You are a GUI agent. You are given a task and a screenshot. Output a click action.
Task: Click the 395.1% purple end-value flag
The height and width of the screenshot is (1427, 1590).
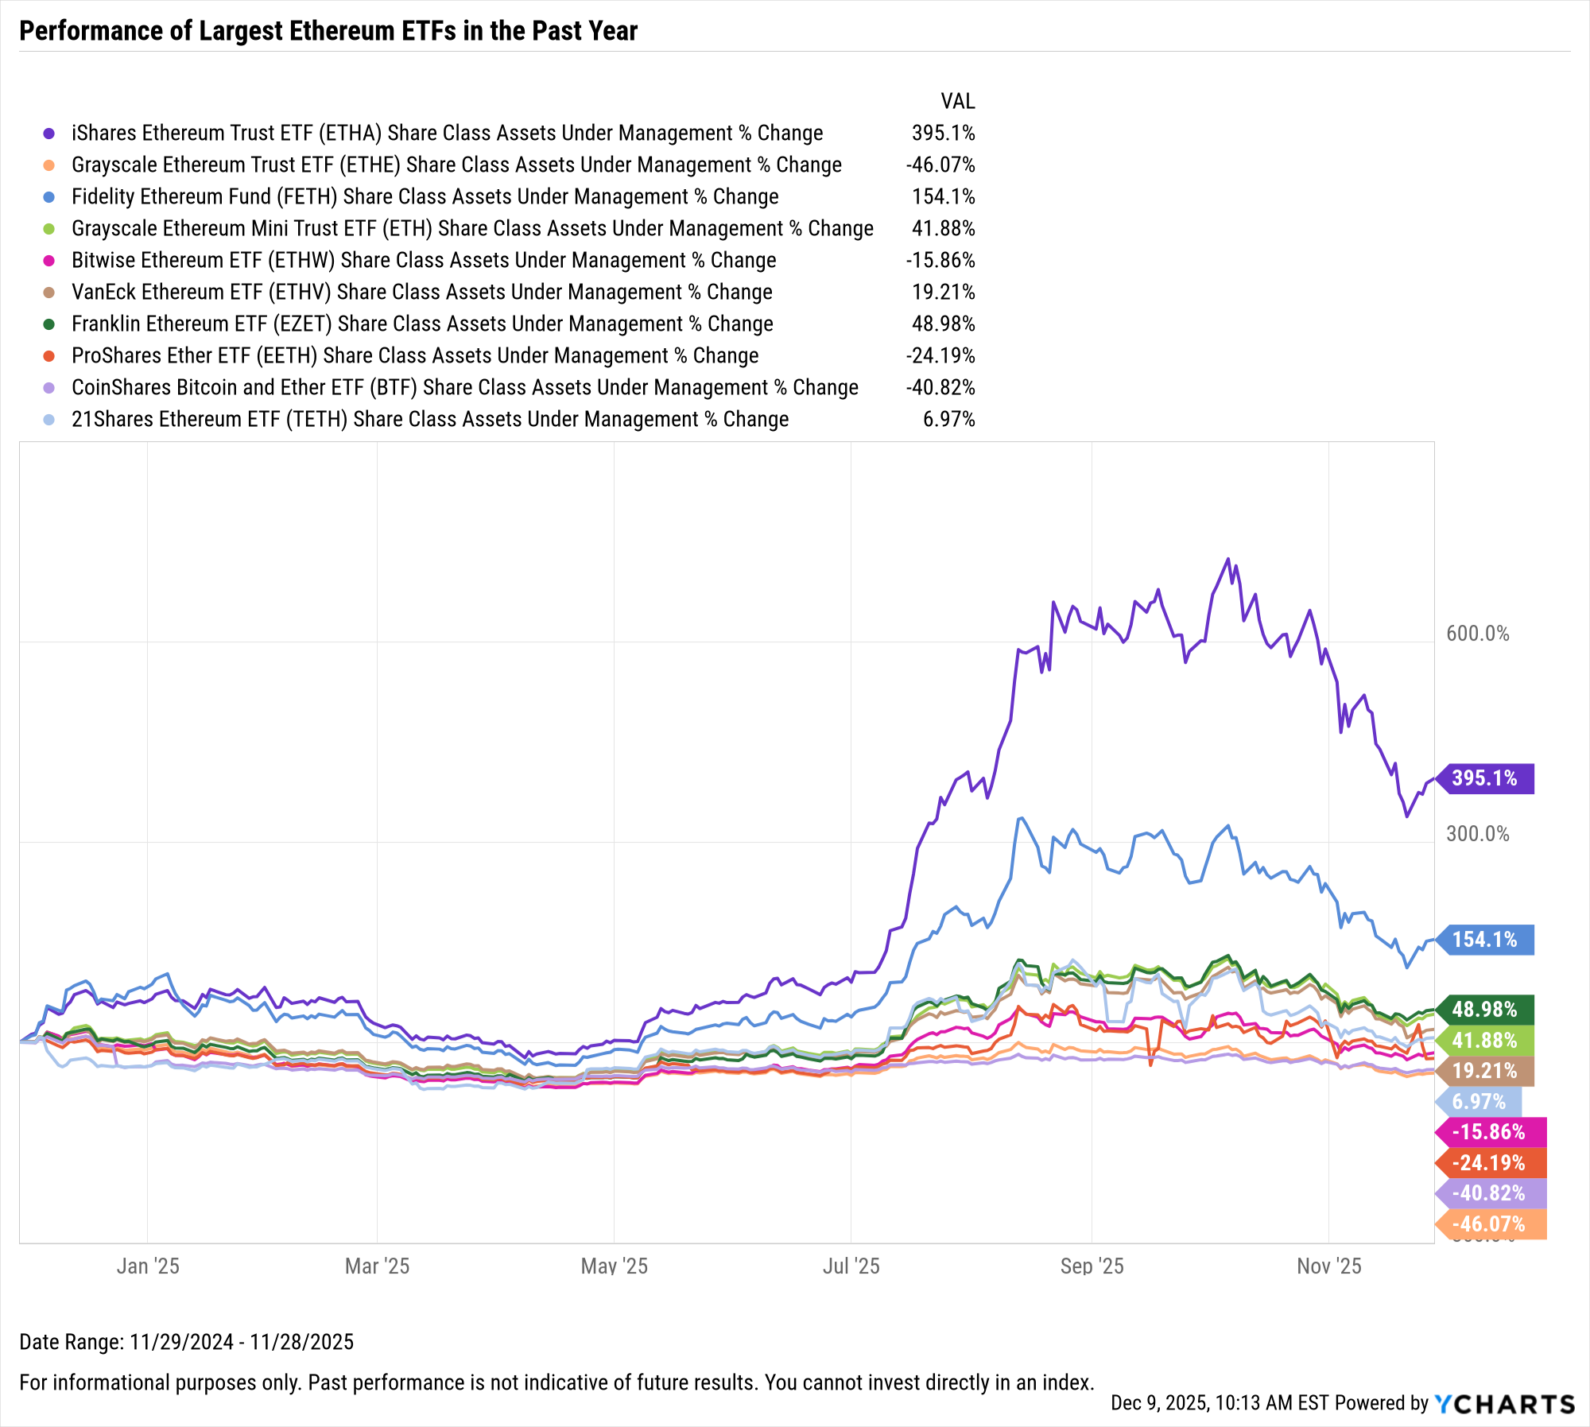point(1485,778)
